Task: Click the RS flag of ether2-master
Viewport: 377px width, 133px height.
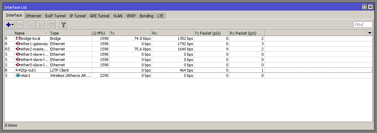Action: click(7, 49)
